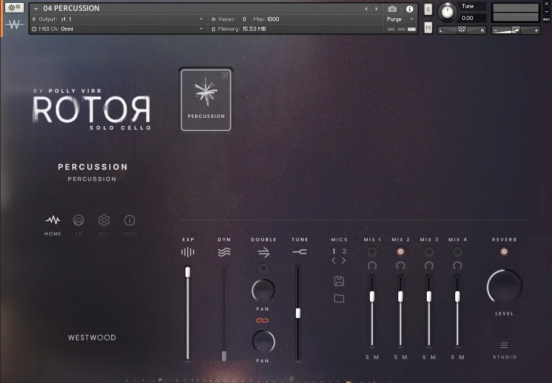Select the PERCUSSION articulation tile
The image size is (552, 383).
[206, 100]
